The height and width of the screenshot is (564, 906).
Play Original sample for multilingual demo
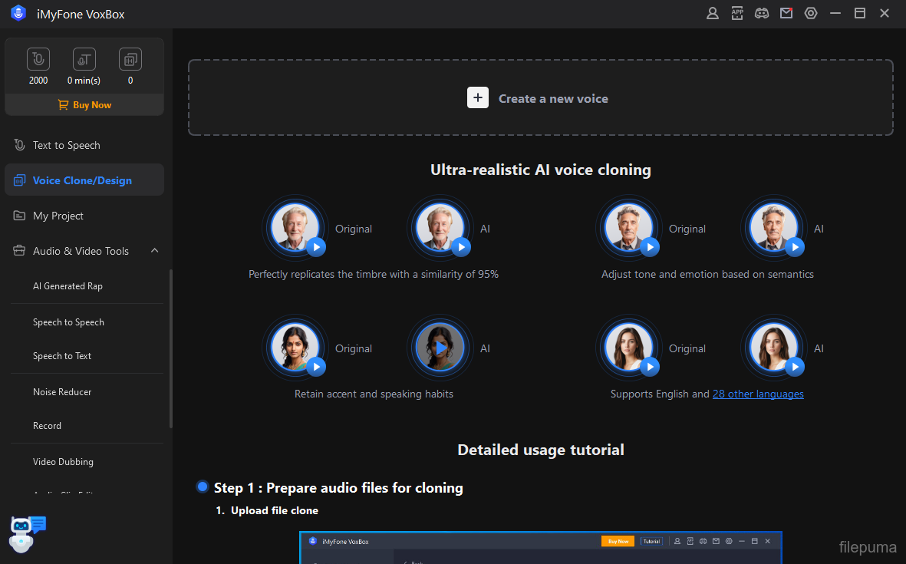pos(651,367)
